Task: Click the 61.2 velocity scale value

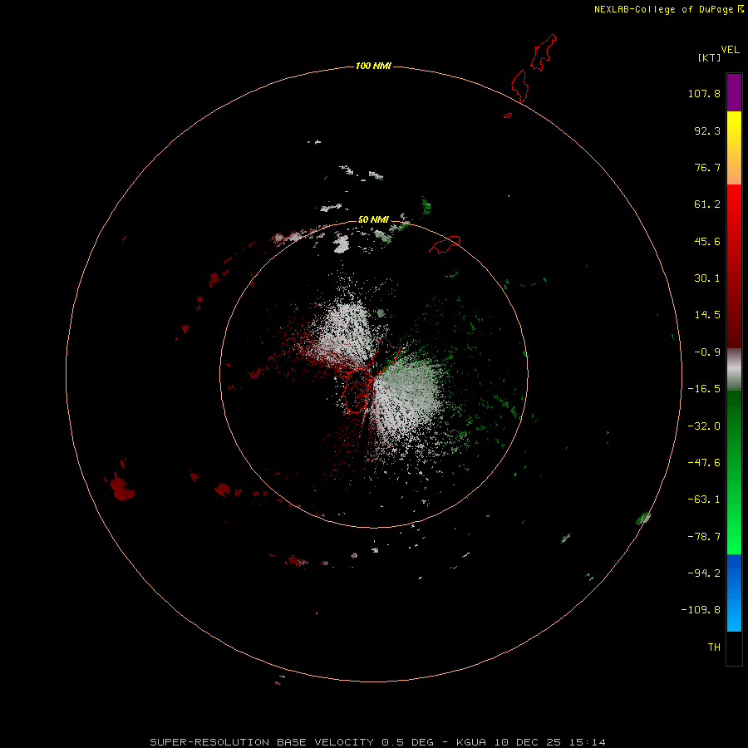Action: [x=707, y=204]
